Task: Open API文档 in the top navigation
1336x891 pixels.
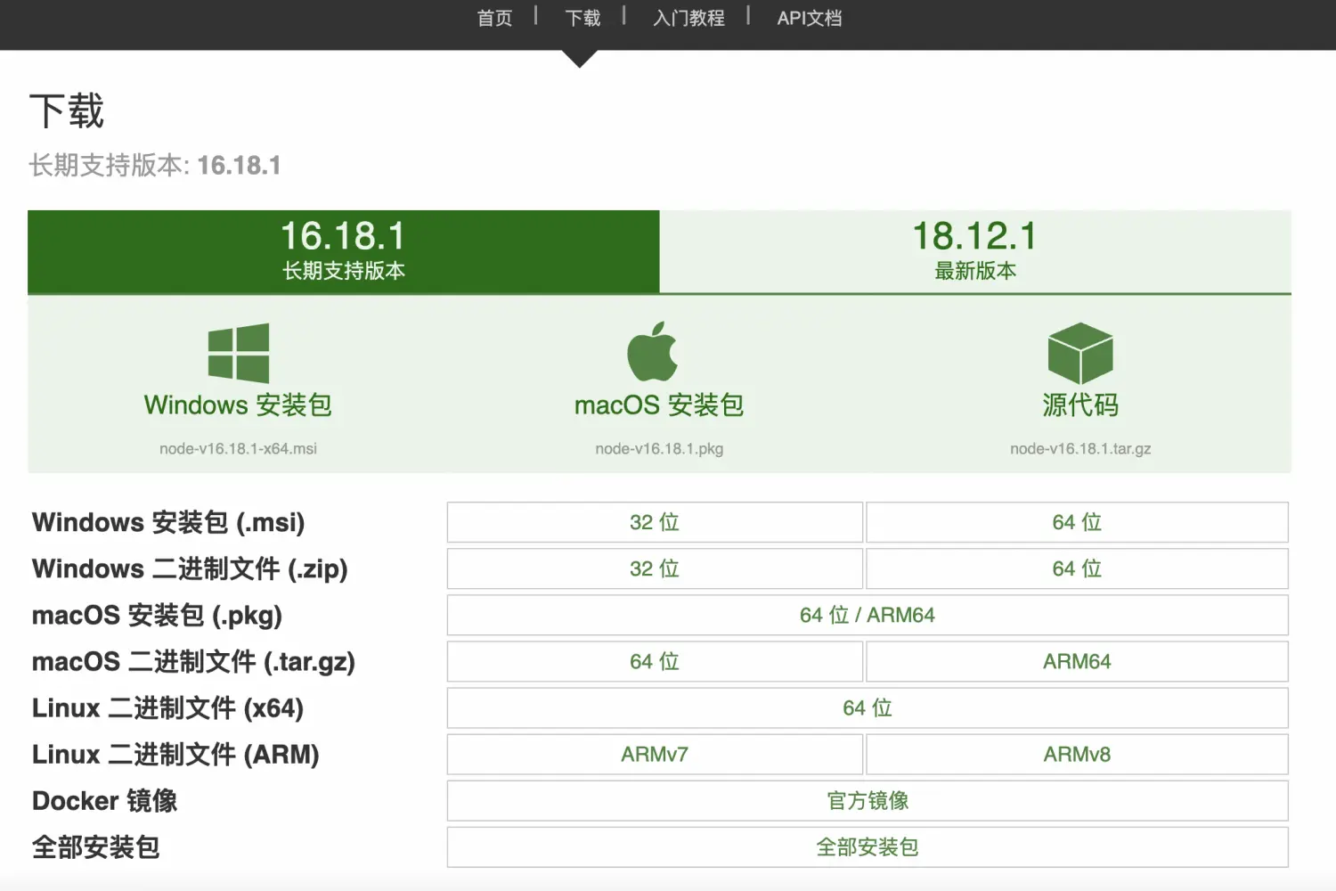Action: point(809,19)
